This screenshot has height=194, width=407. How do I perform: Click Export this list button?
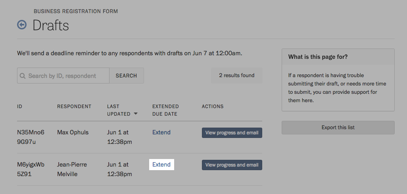pos(338,128)
